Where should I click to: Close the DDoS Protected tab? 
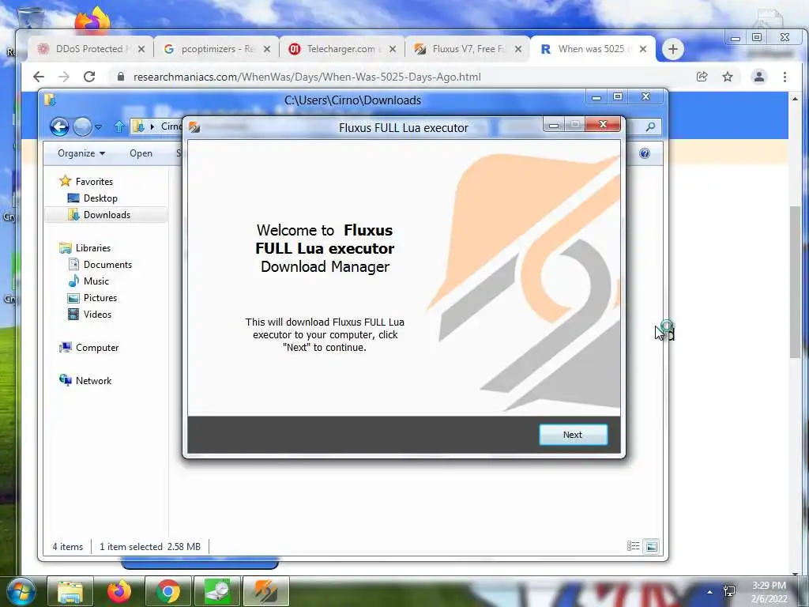141,49
